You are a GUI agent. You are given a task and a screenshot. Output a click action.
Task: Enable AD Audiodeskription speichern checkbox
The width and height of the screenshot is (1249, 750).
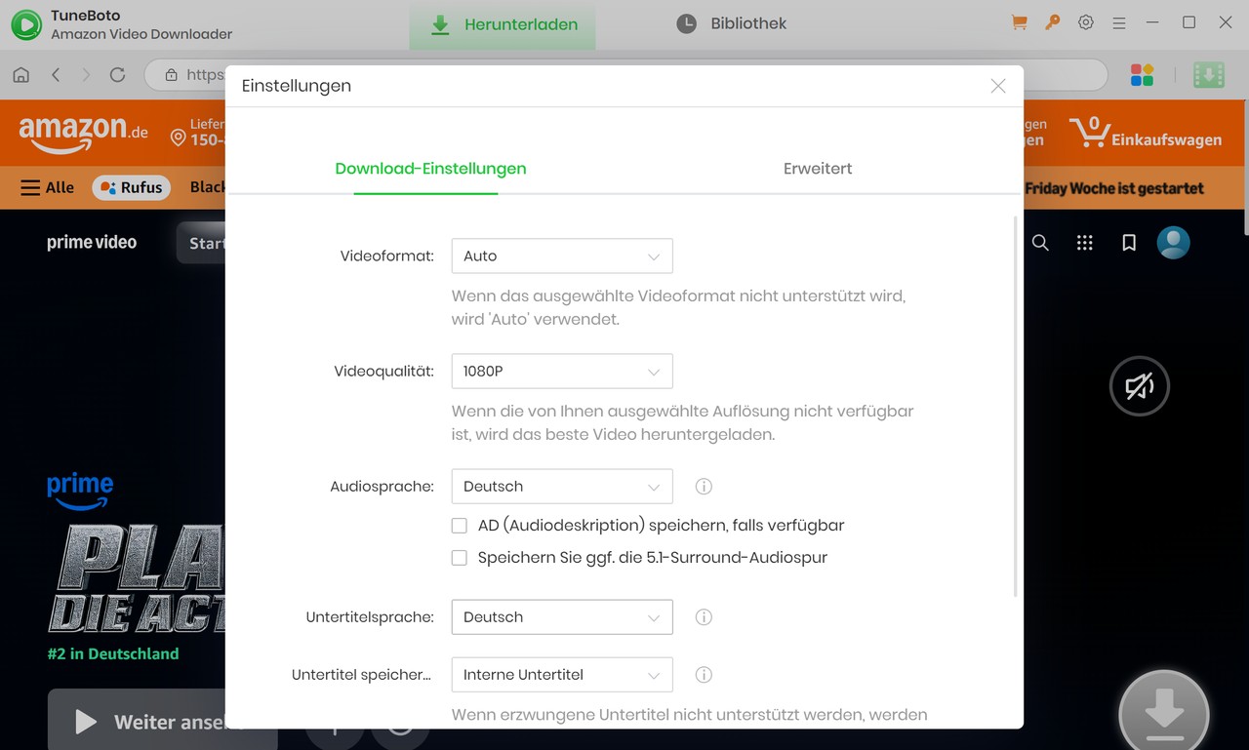459,525
